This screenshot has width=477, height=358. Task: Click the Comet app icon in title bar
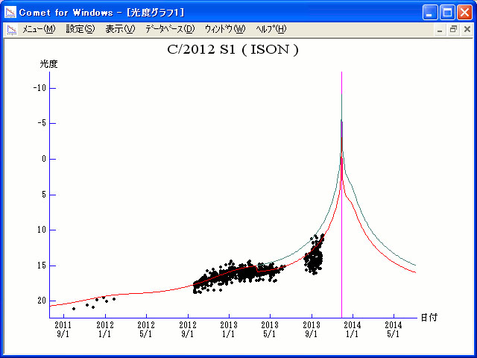[x=10, y=13]
